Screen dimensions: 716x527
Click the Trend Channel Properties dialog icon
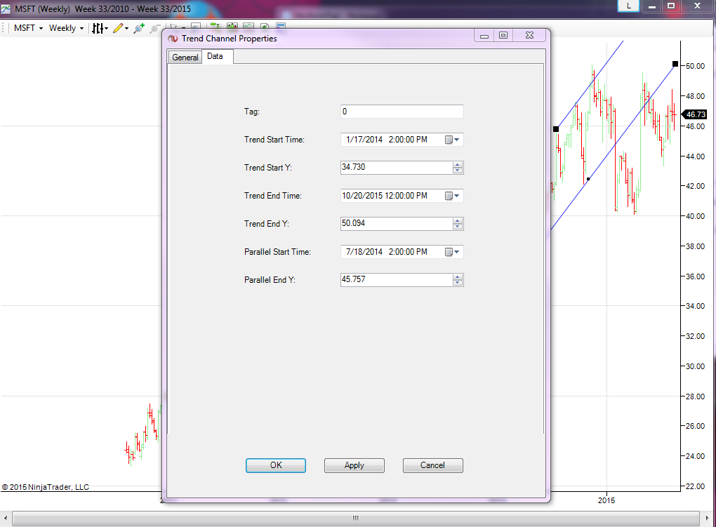[x=173, y=39]
